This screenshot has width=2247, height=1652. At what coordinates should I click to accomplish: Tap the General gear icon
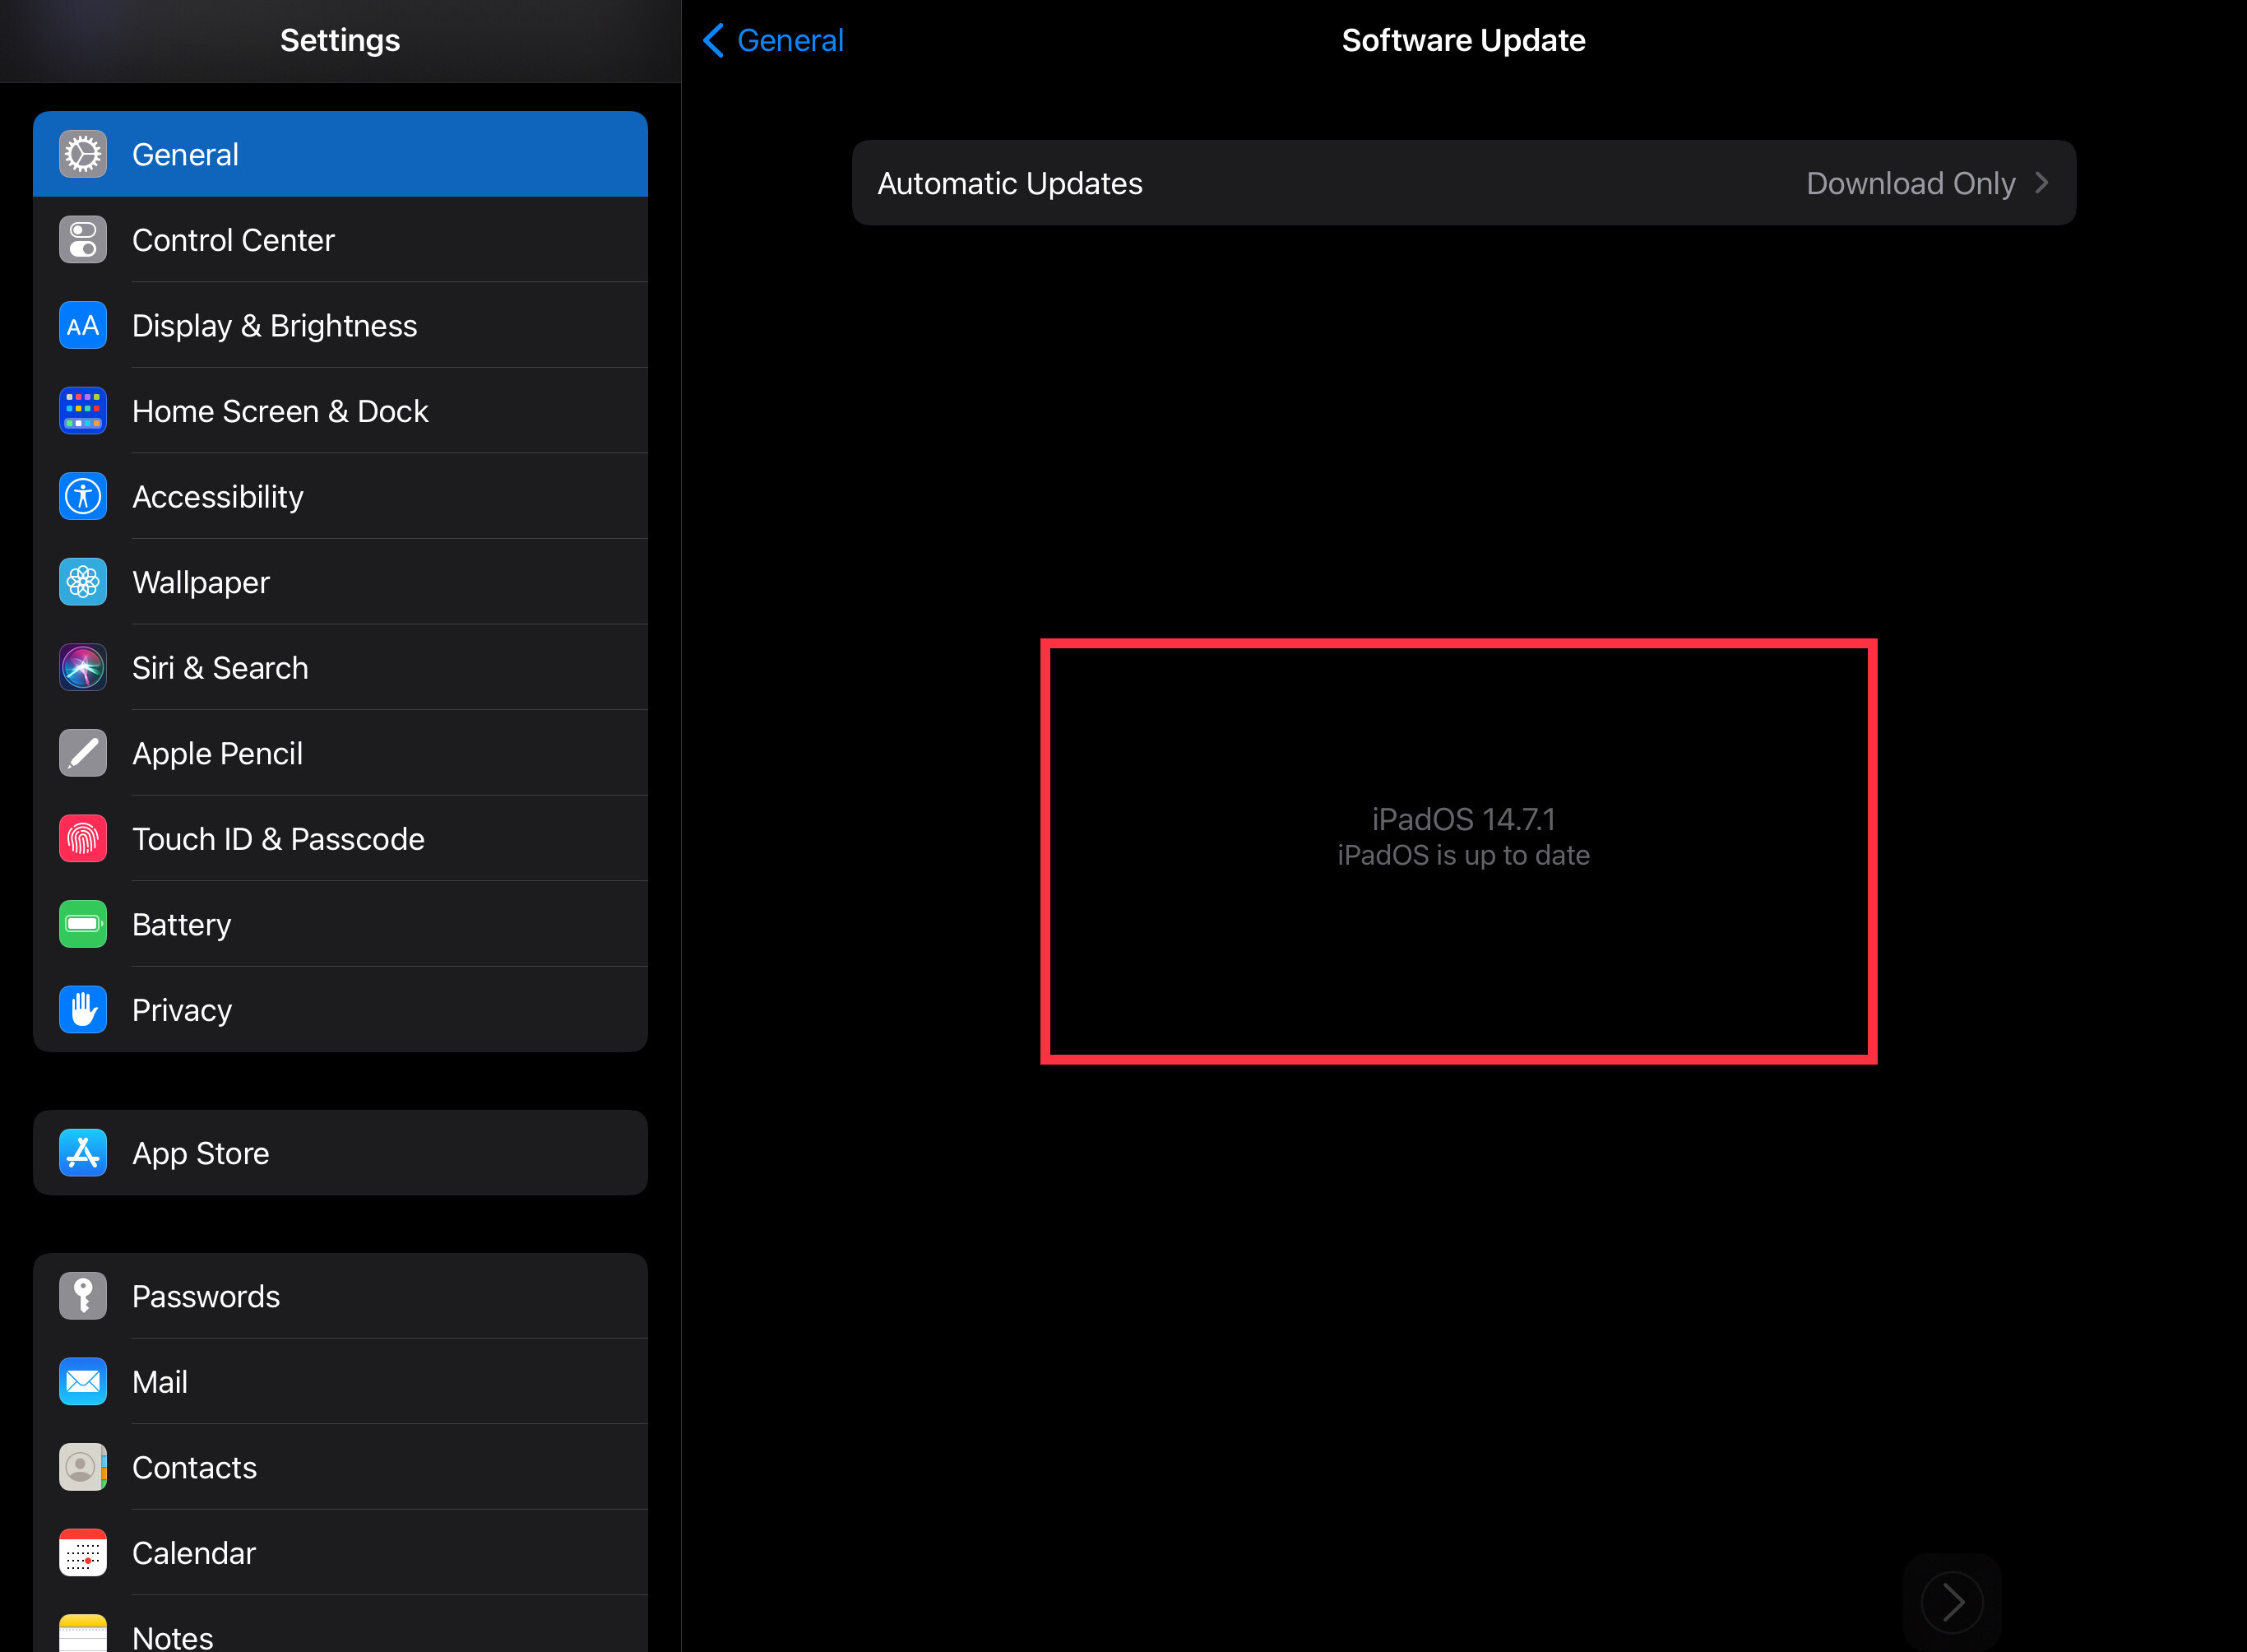83,155
